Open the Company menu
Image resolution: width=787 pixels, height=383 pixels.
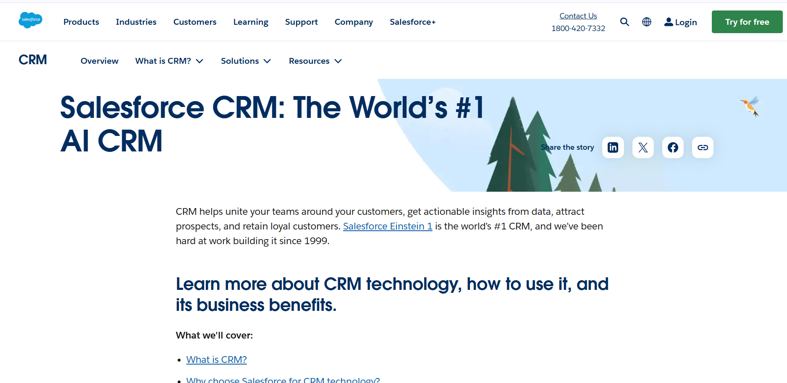(x=354, y=22)
